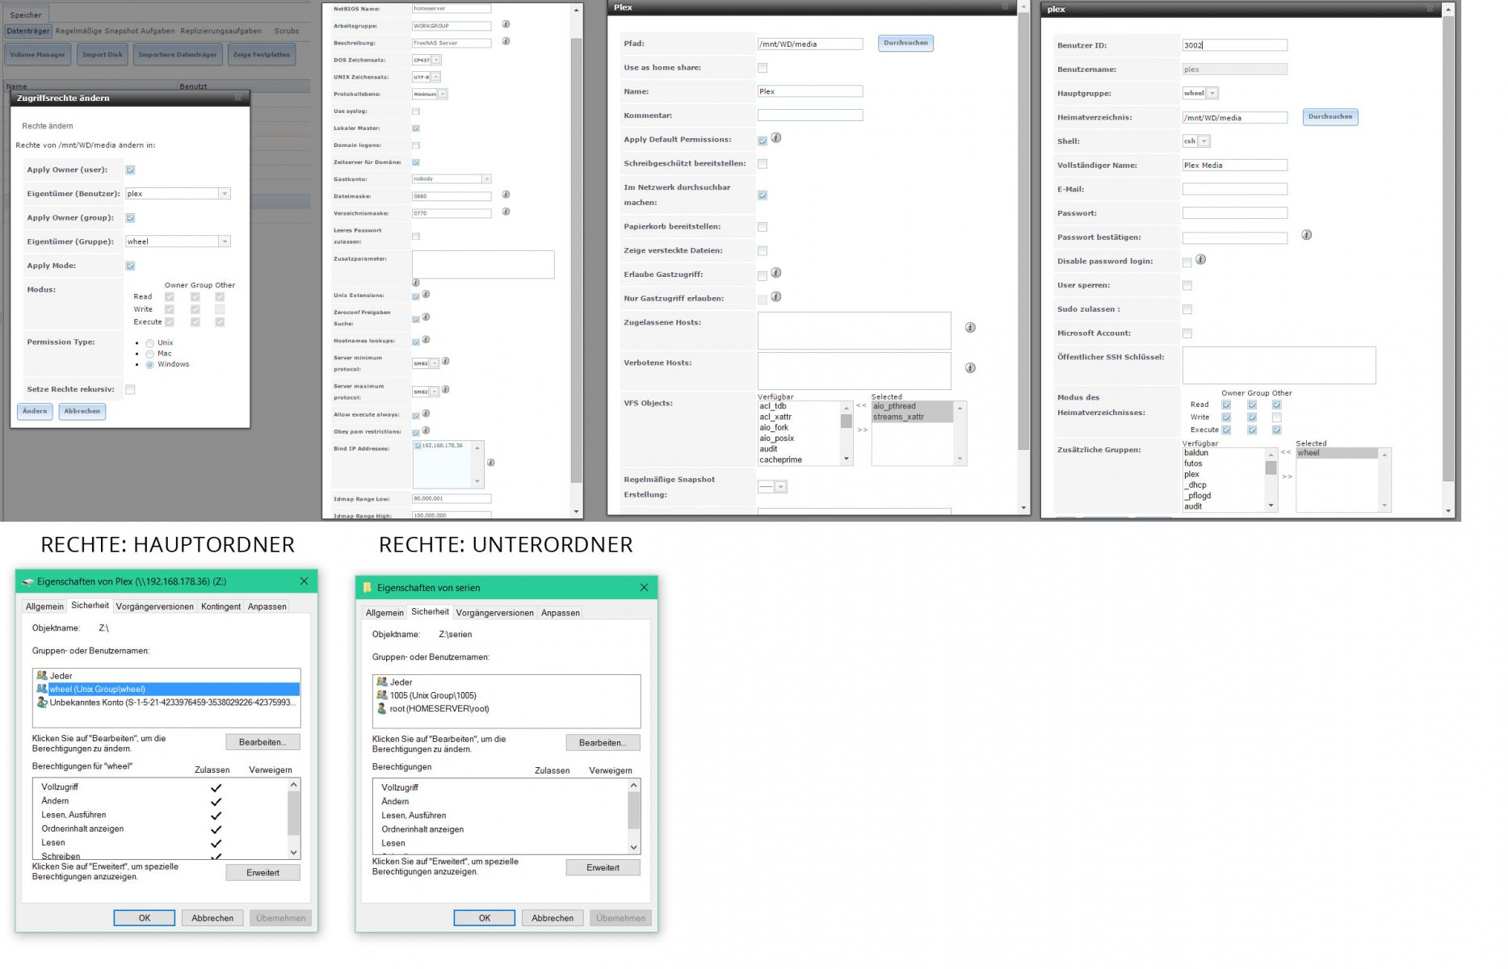
Task: Open UNIX Zeichensatz dropdown
Action: click(x=435, y=77)
